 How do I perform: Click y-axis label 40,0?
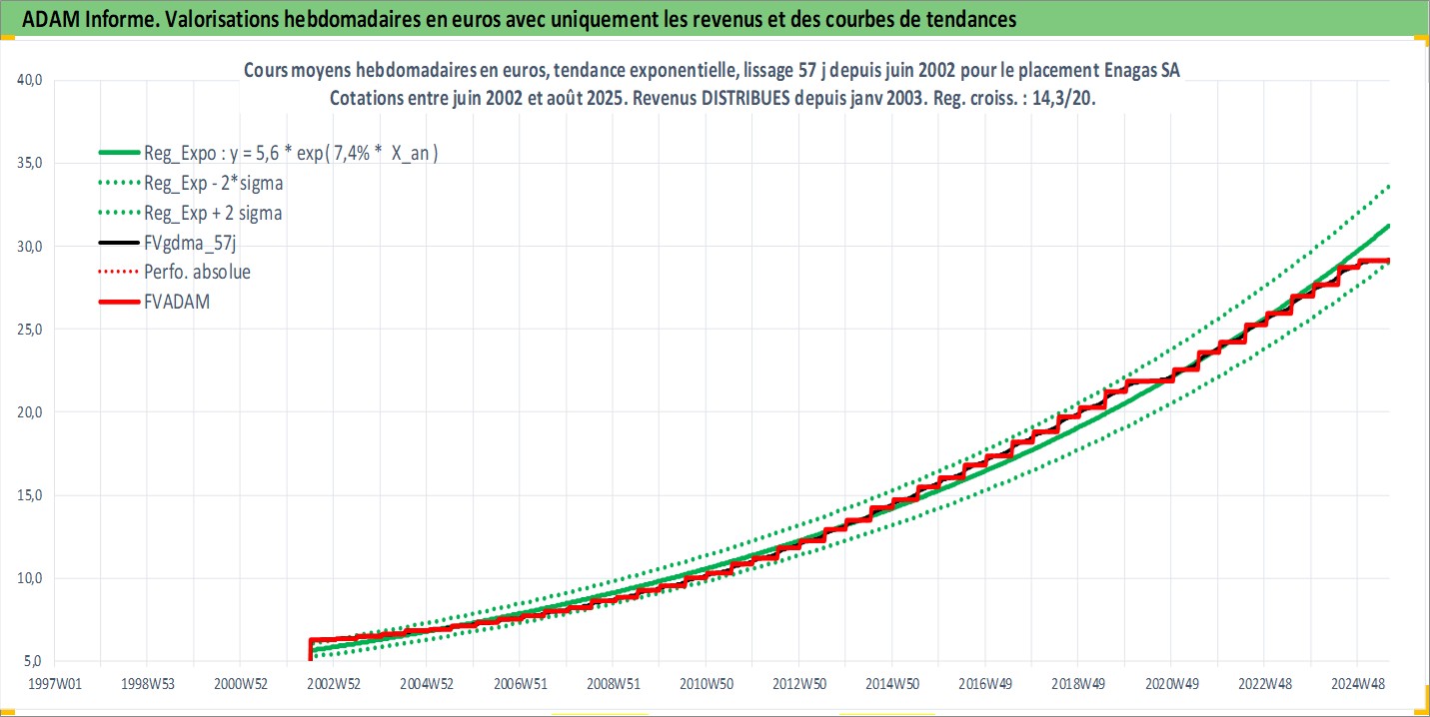tap(31, 81)
